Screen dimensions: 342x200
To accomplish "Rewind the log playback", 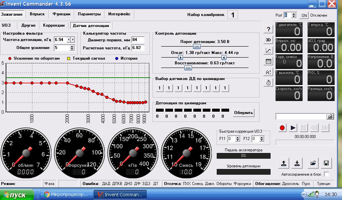I will (x=314, y=128).
